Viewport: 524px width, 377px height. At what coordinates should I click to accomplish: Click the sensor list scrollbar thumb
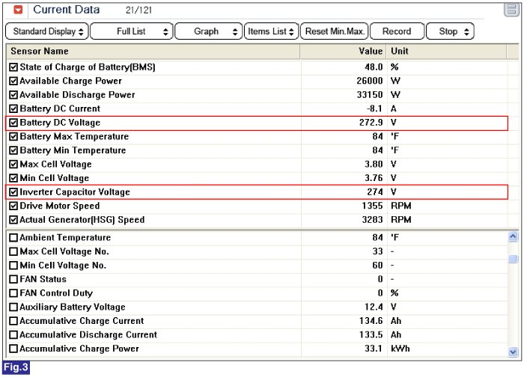(x=513, y=259)
